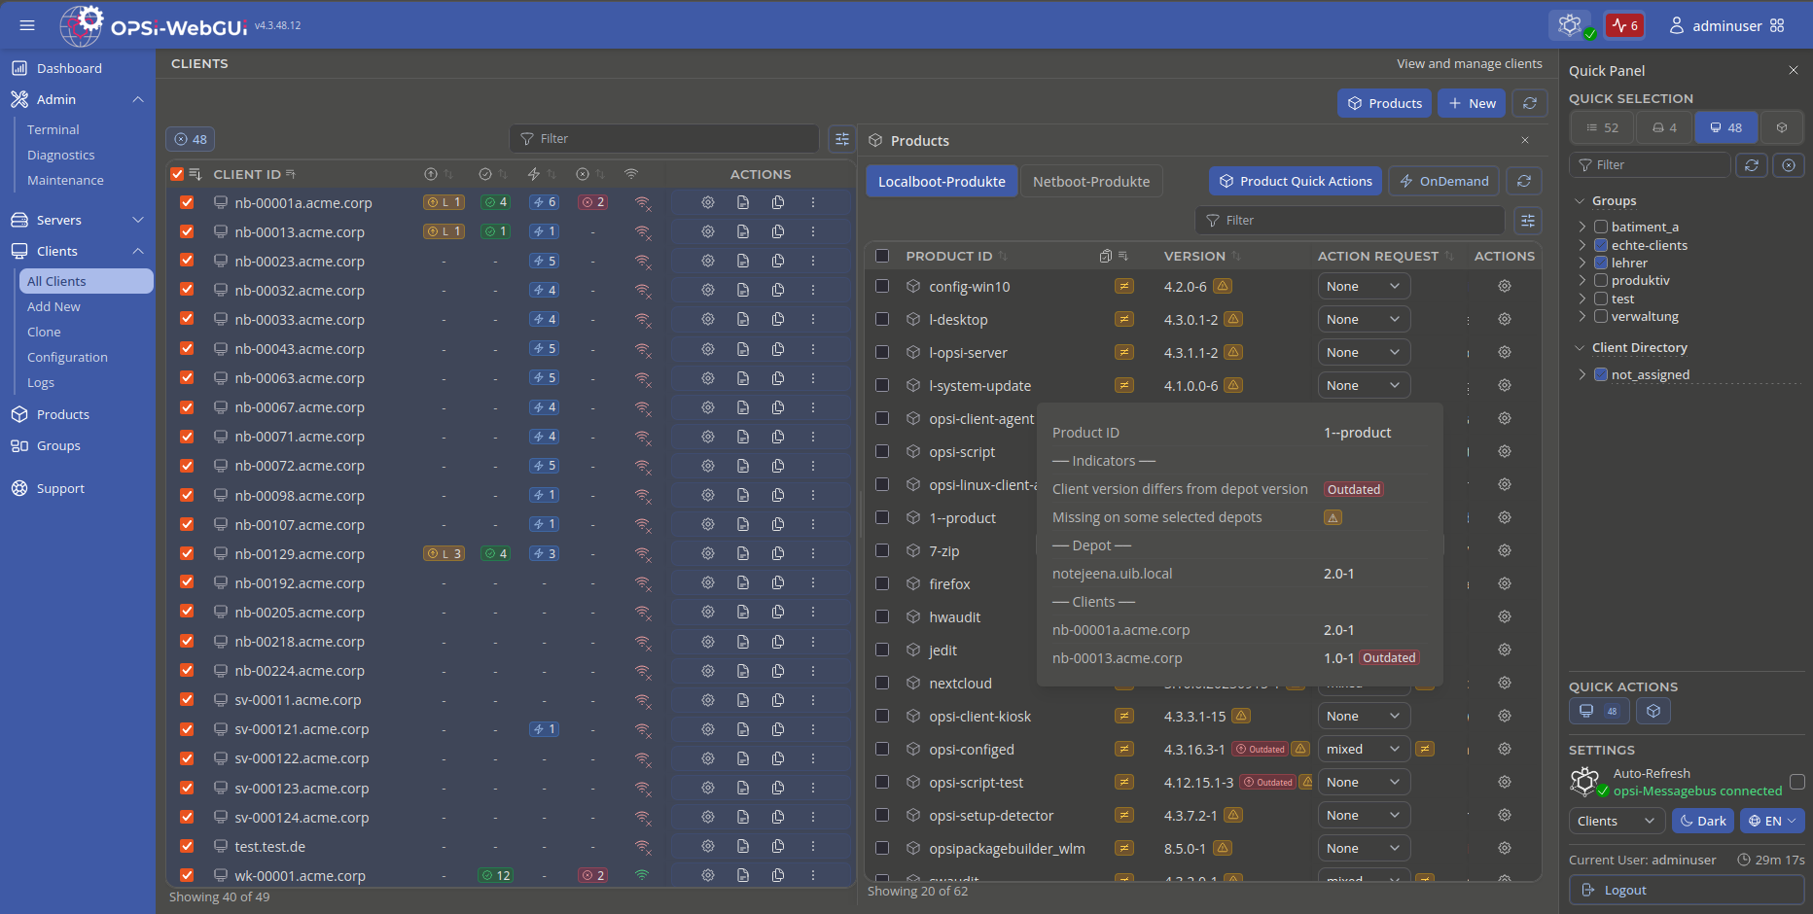This screenshot has height=914, width=1813.
Task: Click connection status icon for wk-00001.acme.corp
Action: point(642,875)
